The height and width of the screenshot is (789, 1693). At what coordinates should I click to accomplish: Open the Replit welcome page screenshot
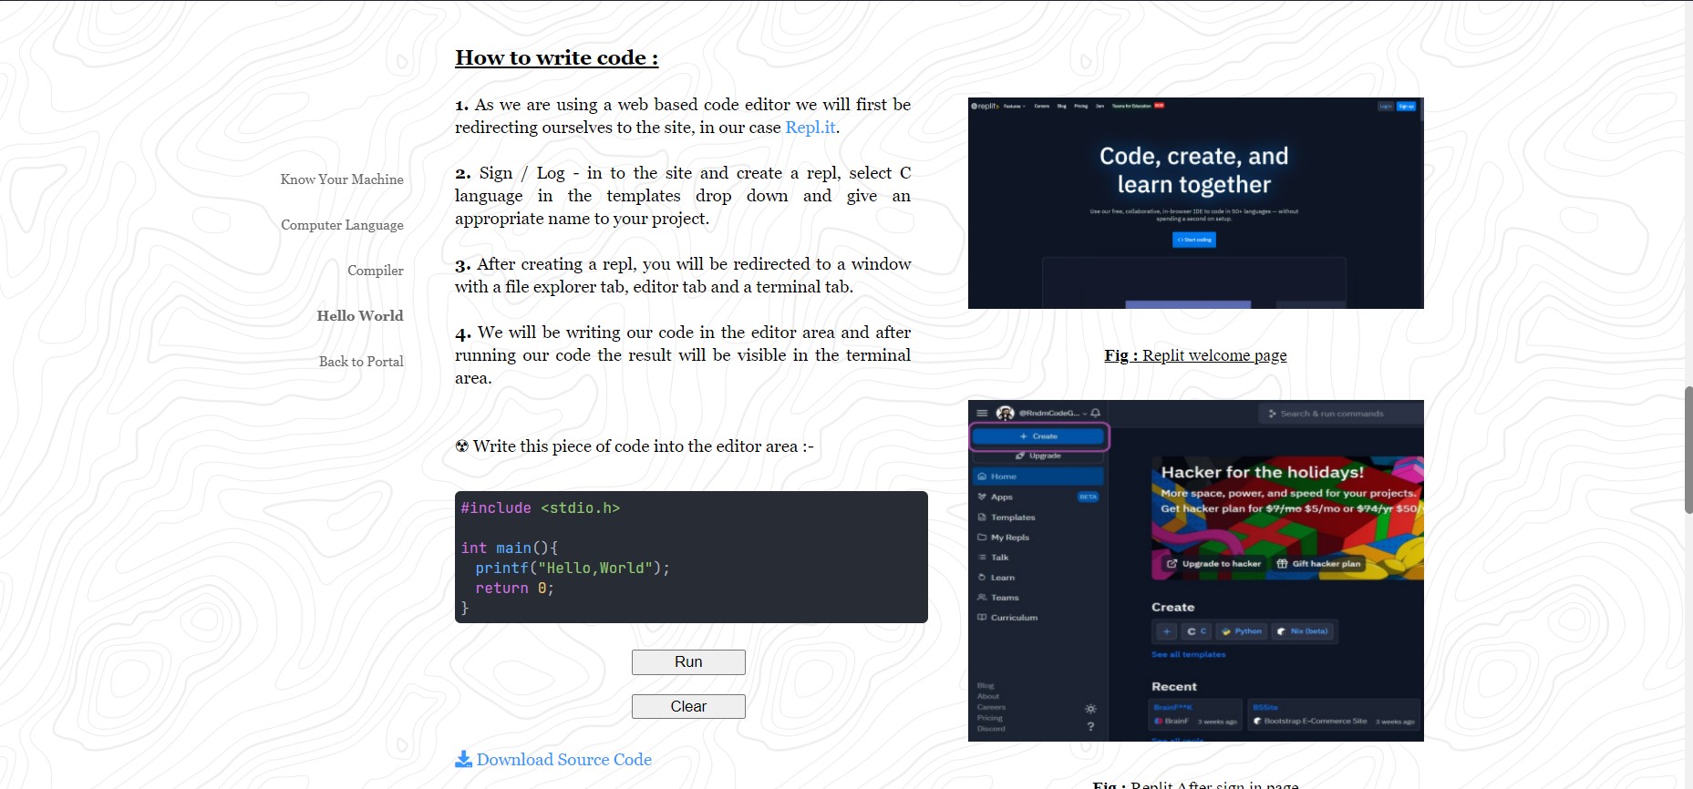pyautogui.click(x=1196, y=203)
